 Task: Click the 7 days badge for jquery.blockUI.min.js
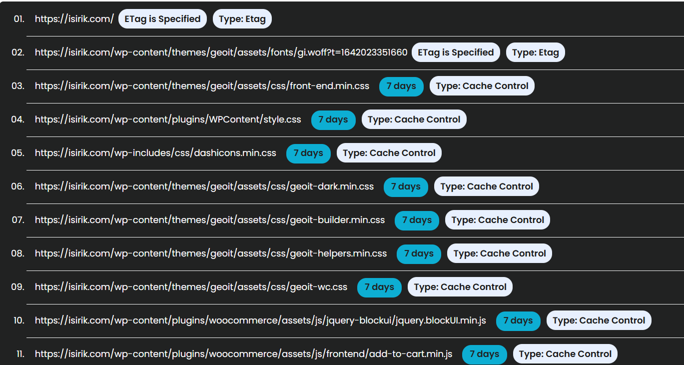(x=518, y=320)
